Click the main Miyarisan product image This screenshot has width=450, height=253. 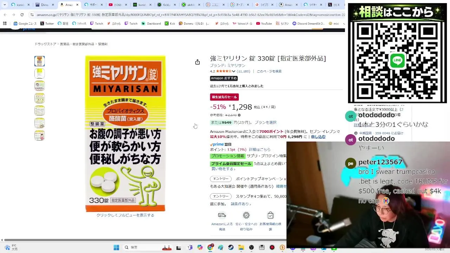125,134
